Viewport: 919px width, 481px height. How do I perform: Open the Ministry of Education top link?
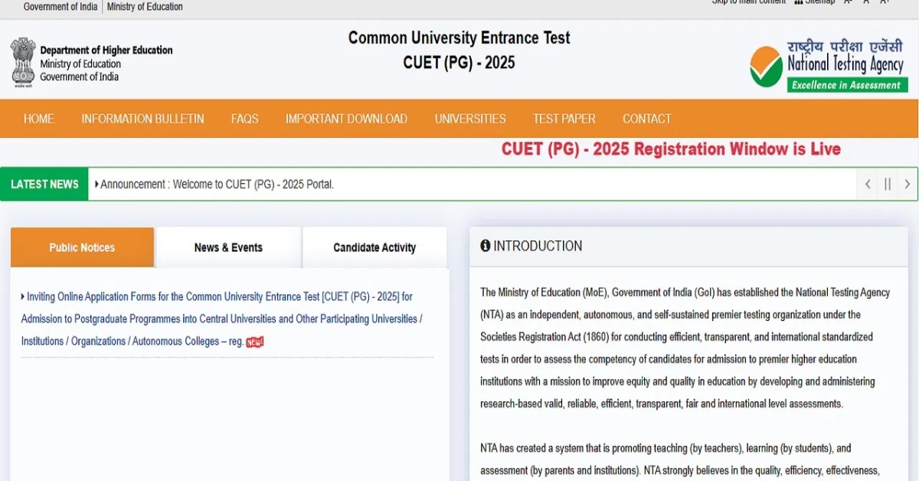(145, 7)
